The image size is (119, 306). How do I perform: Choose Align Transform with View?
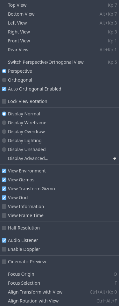tap(59, 292)
